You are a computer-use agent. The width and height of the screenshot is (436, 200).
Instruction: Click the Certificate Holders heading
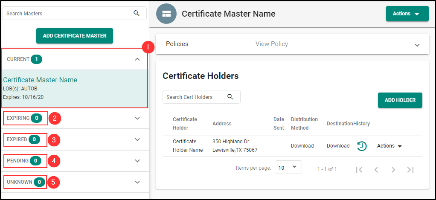[x=201, y=76]
